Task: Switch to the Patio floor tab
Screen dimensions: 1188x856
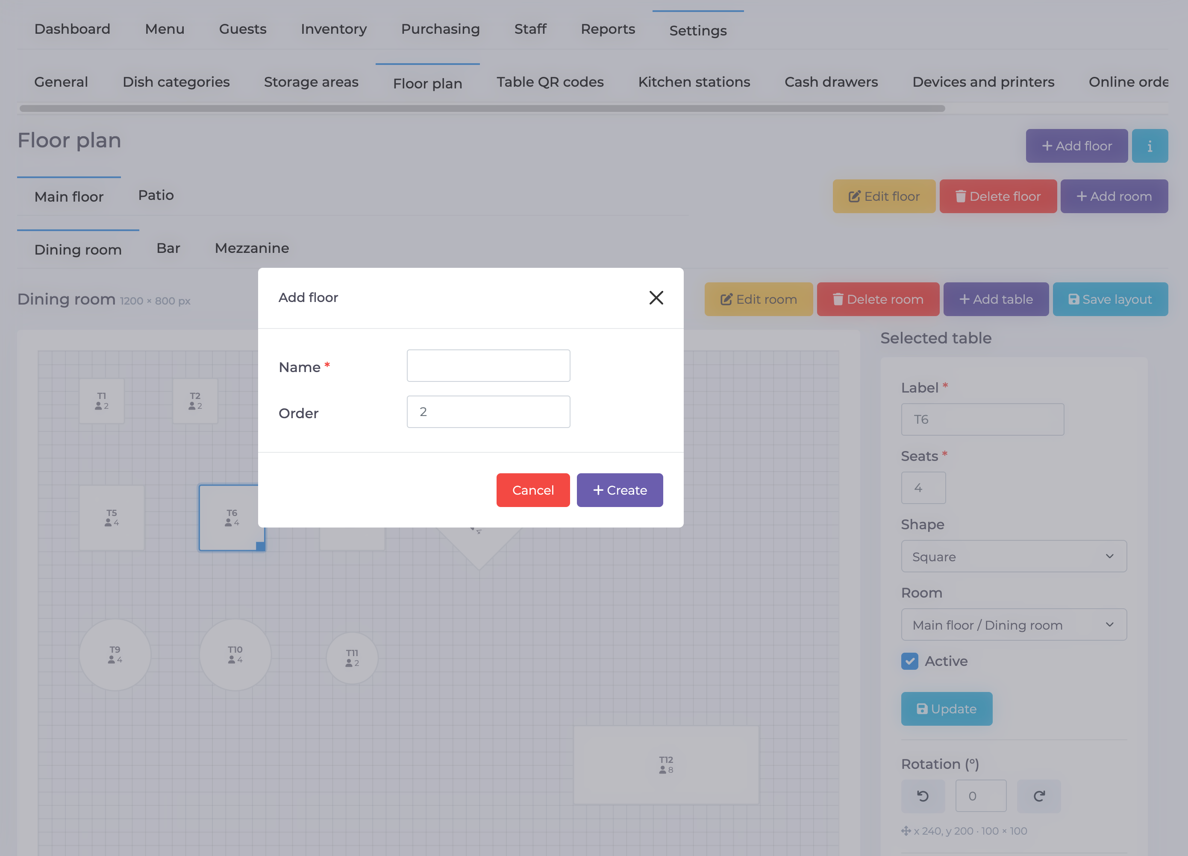Action: [156, 195]
